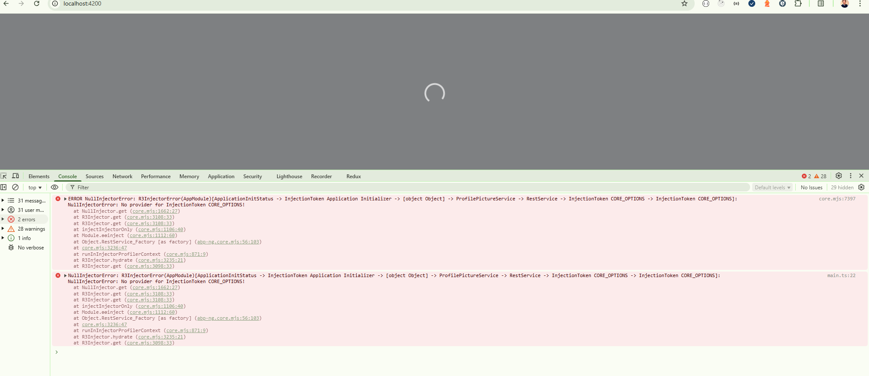Click the No Issues button
Viewport: 869px width, 376px height.
811,188
